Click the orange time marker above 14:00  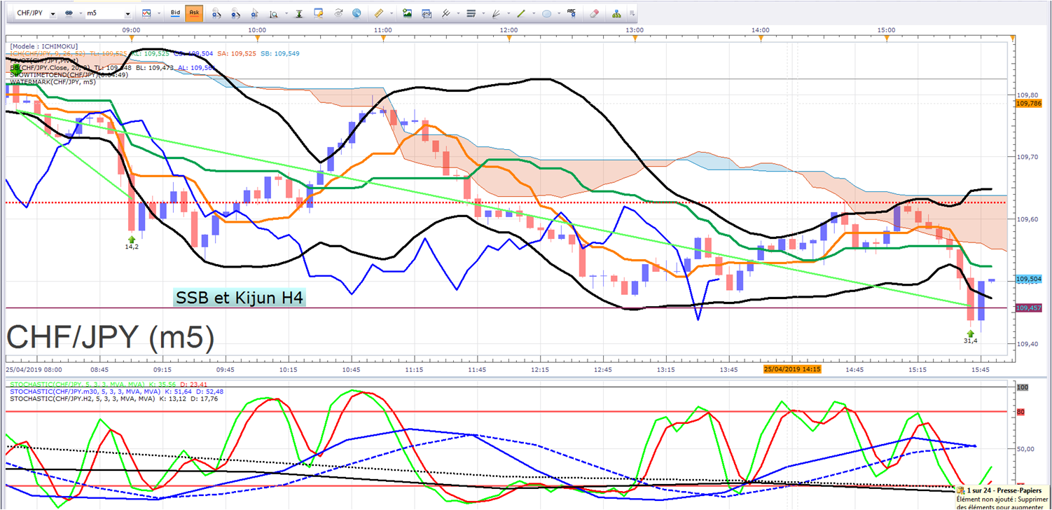pyautogui.click(x=760, y=38)
